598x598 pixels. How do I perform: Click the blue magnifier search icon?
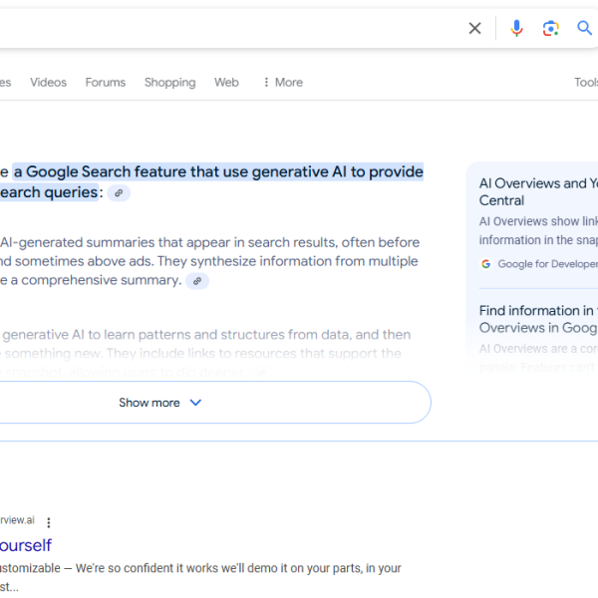click(x=584, y=28)
